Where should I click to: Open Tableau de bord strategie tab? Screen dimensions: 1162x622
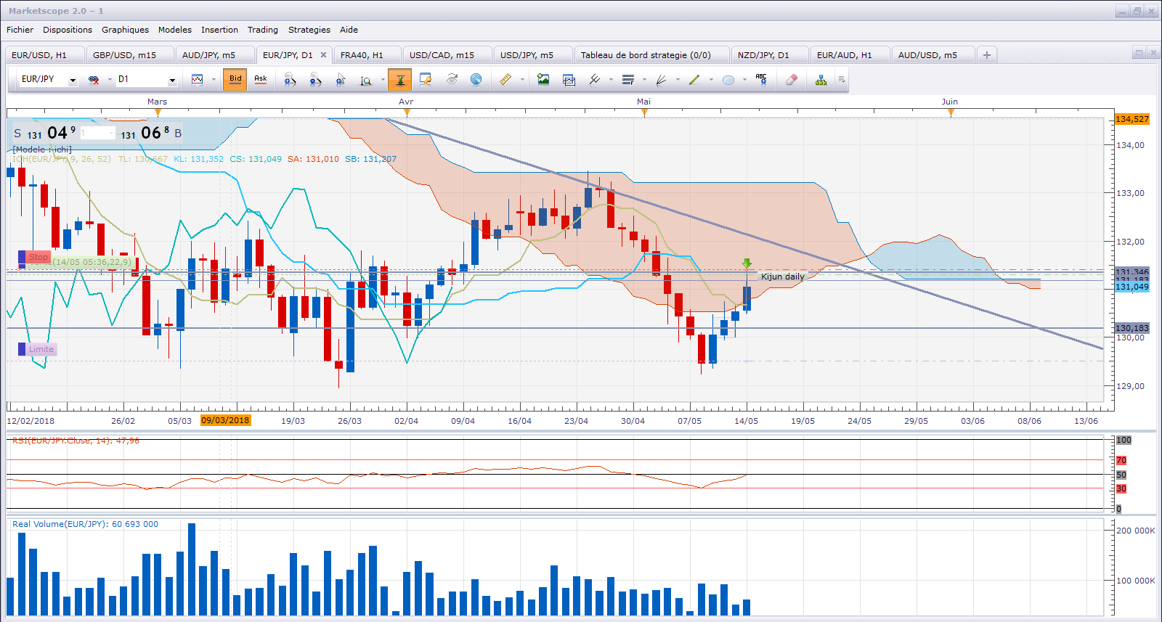[651, 55]
